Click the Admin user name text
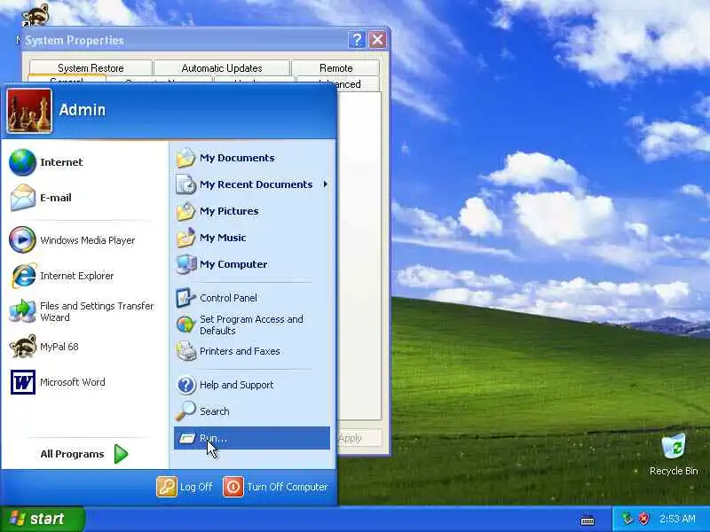Screen dimensions: 710x532 tap(83, 110)
